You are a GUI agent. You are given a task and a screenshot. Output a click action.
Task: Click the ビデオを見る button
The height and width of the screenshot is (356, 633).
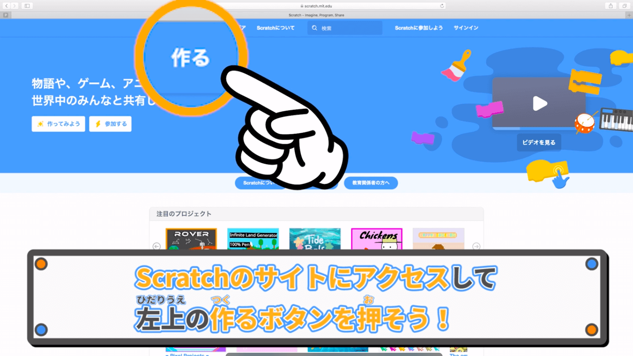pyautogui.click(x=539, y=142)
